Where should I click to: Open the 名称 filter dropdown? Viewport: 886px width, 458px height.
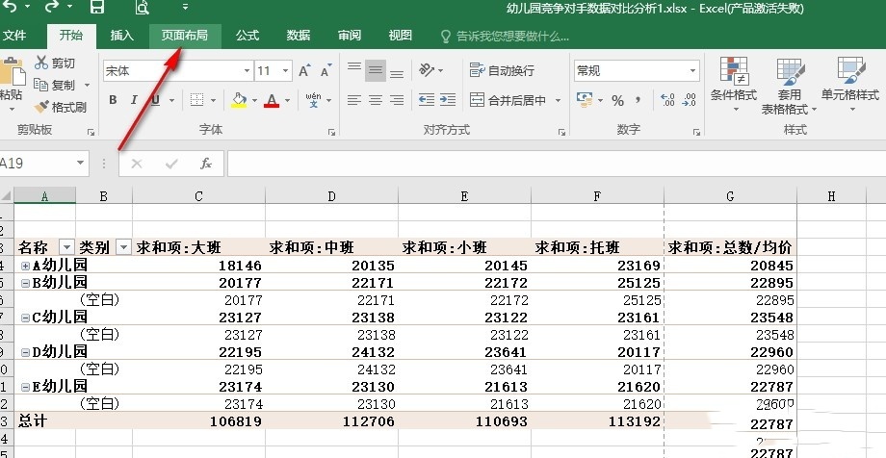pyautogui.click(x=66, y=247)
